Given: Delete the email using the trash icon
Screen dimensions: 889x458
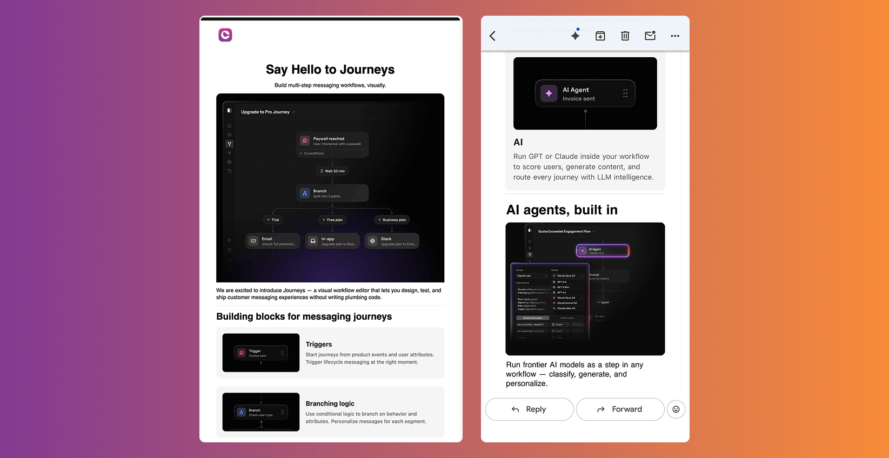Looking at the screenshot, I should pyautogui.click(x=625, y=36).
